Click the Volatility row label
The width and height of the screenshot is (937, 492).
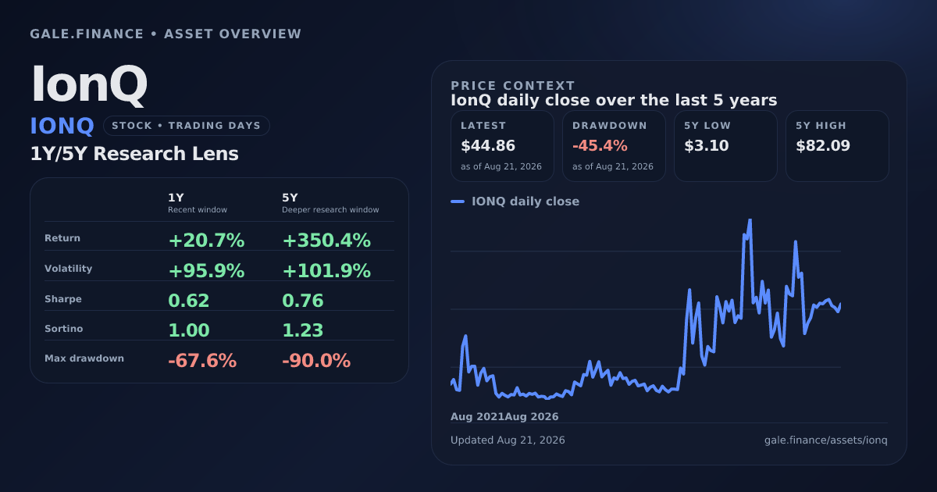(x=69, y=269)
